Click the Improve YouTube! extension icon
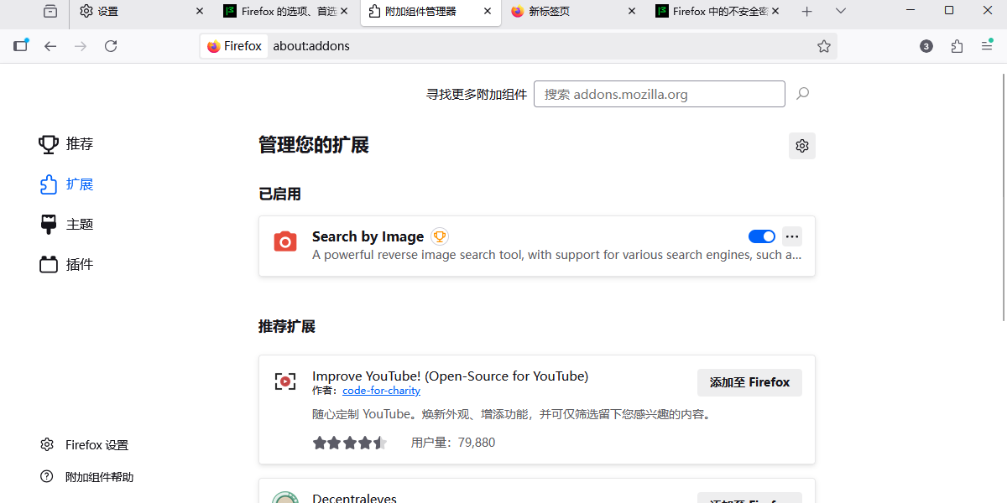 coord(285,381)
